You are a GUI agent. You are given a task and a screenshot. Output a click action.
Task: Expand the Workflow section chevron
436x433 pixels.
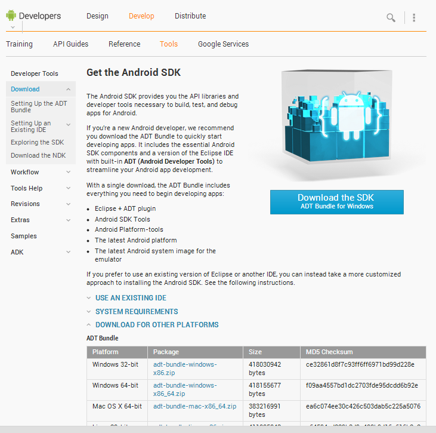point(69,172)
